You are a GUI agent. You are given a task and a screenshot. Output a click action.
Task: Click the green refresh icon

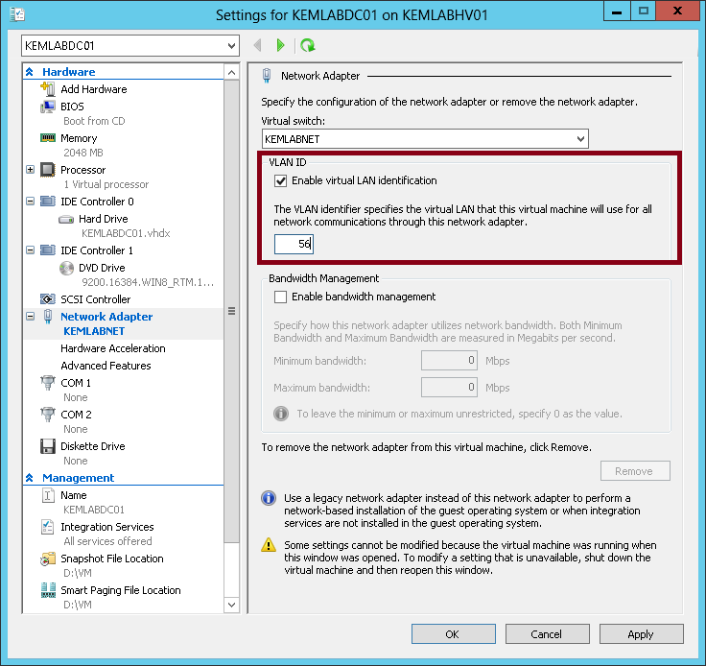(x=308, y=45)
